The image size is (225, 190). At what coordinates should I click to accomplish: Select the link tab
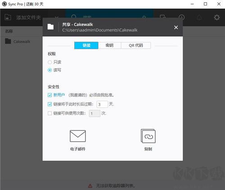coord(86,45)
